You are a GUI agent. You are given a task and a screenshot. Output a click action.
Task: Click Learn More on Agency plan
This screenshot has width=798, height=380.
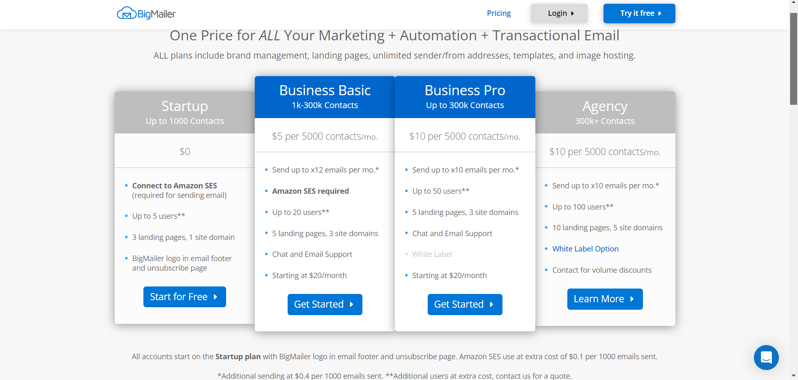click(x=605, y=299)
